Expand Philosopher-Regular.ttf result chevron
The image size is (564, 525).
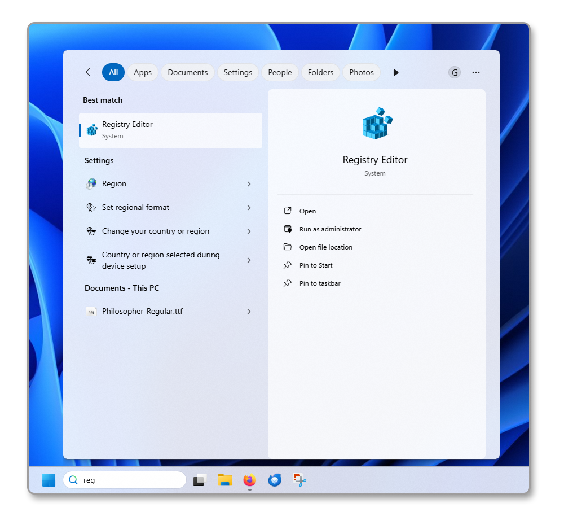[x=249, y=312]
